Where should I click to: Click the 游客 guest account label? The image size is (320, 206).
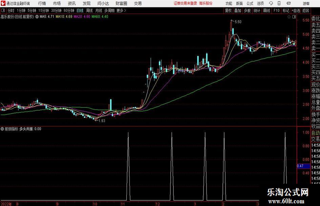[306, 3]
